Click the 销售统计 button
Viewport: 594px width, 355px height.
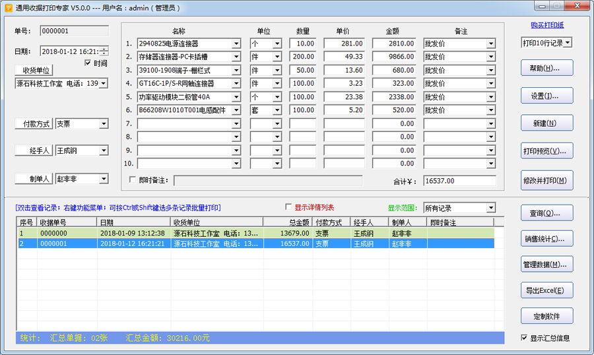click(546, 239)
